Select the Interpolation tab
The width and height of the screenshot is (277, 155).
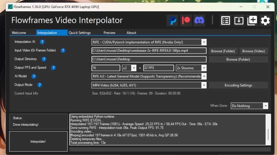[x=52, y=33]
